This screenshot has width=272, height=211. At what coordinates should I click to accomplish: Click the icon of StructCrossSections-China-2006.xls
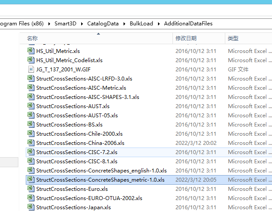click(31, 143)
